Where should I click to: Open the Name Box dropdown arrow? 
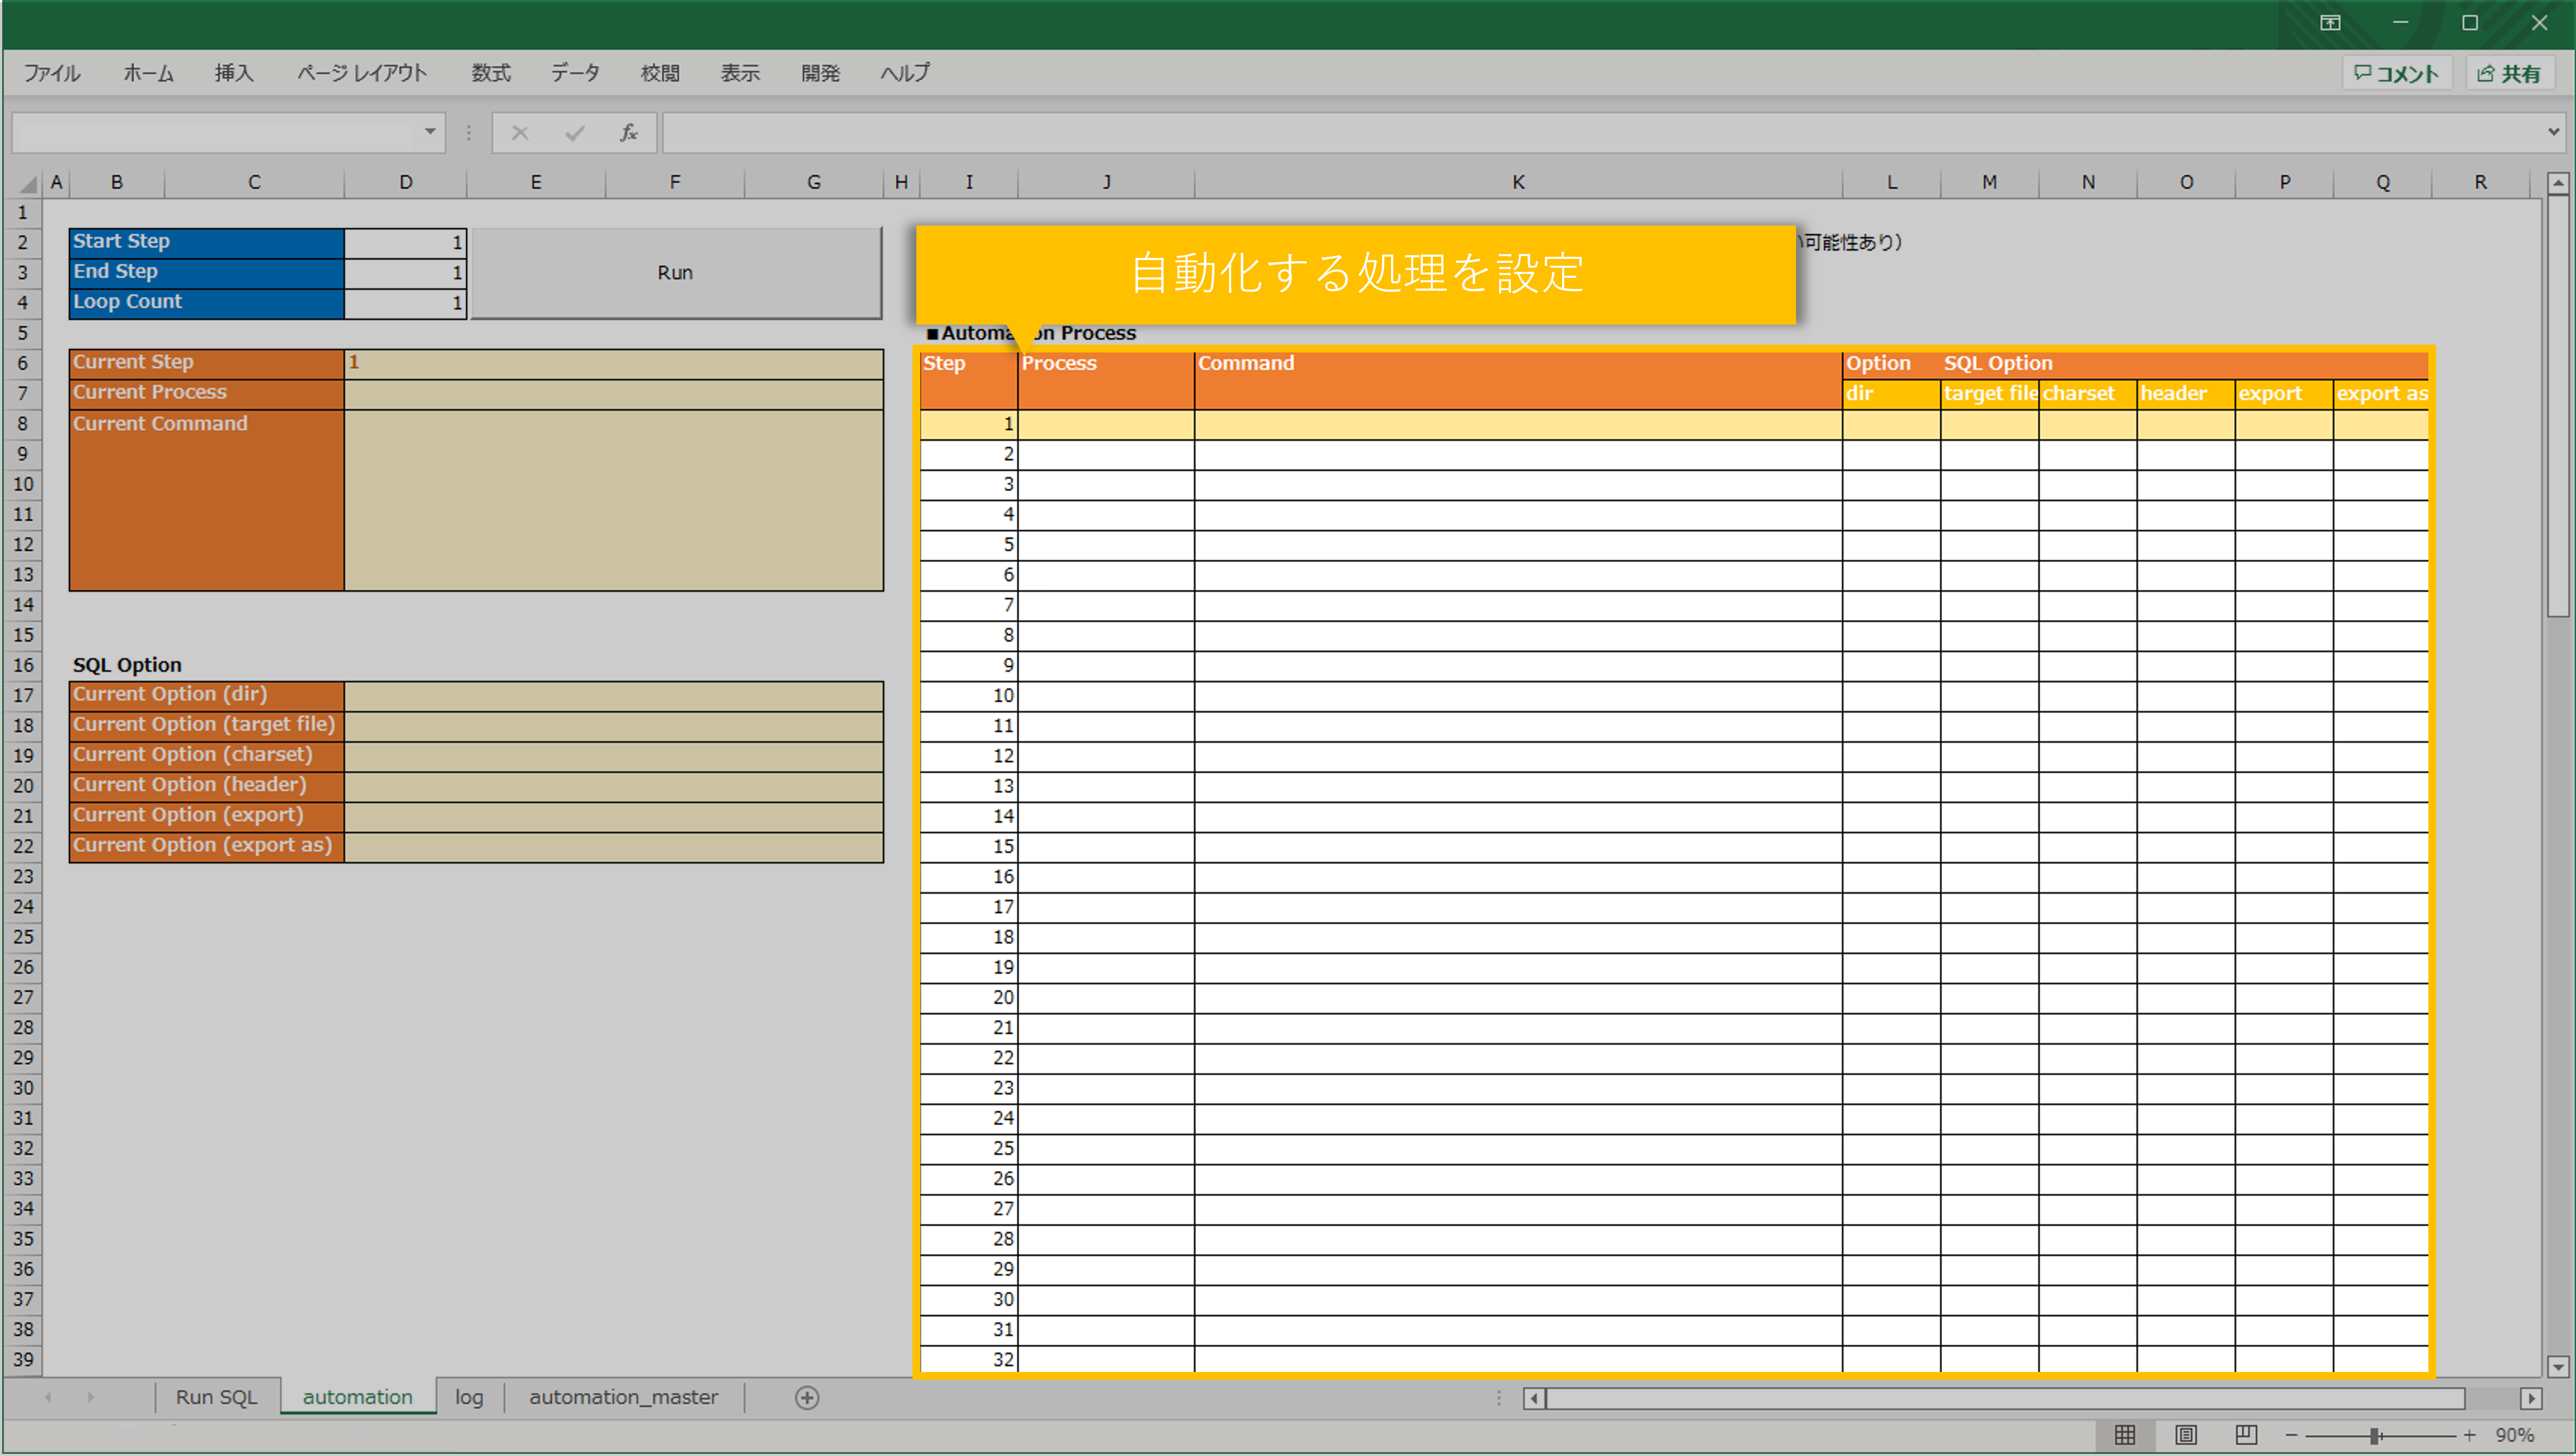(x=429, y=132)
